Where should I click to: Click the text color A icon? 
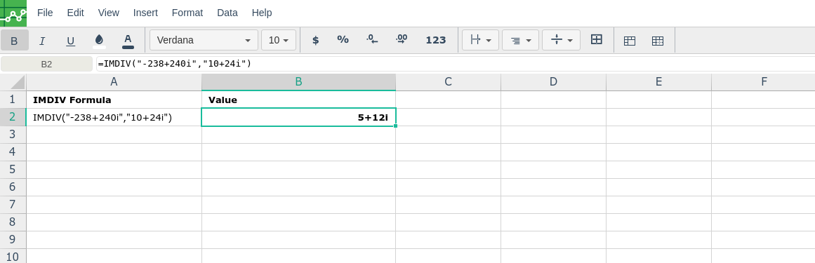coord(128,40)
